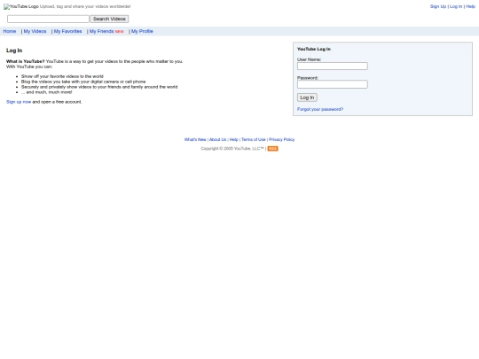Viewport: 479px width, 359px height.
Task: Click the Search Videos button
Action: [109, 19]
